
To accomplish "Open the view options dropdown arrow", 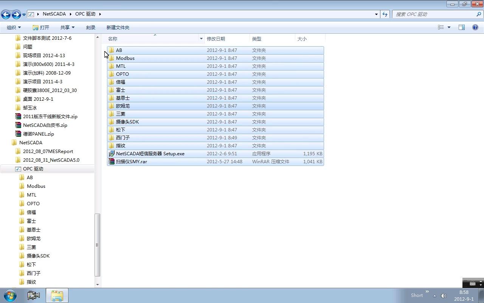I will [x=449, y=27].
